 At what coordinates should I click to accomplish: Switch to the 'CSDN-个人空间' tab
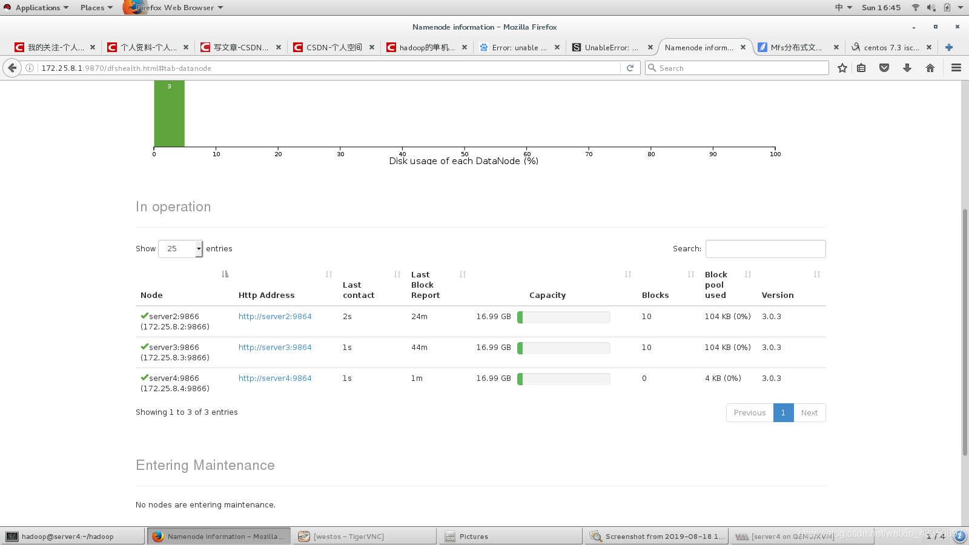(334, 47)
